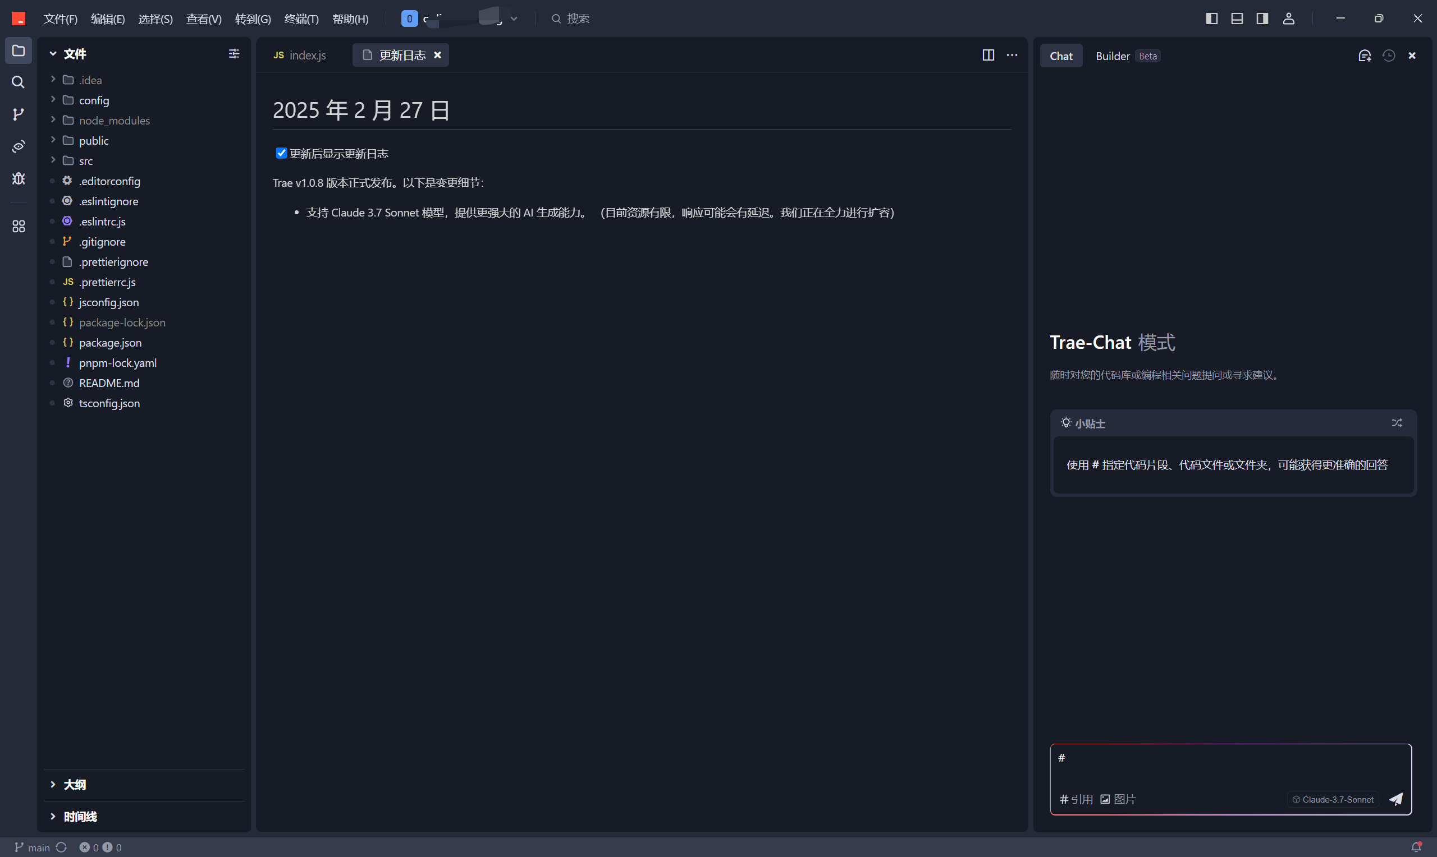
Task: Expand the src folder
Action: [x=85, y=160]
